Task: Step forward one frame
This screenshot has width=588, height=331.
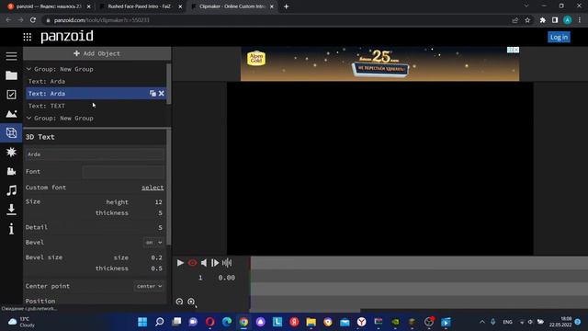Action: coord(215,263)
